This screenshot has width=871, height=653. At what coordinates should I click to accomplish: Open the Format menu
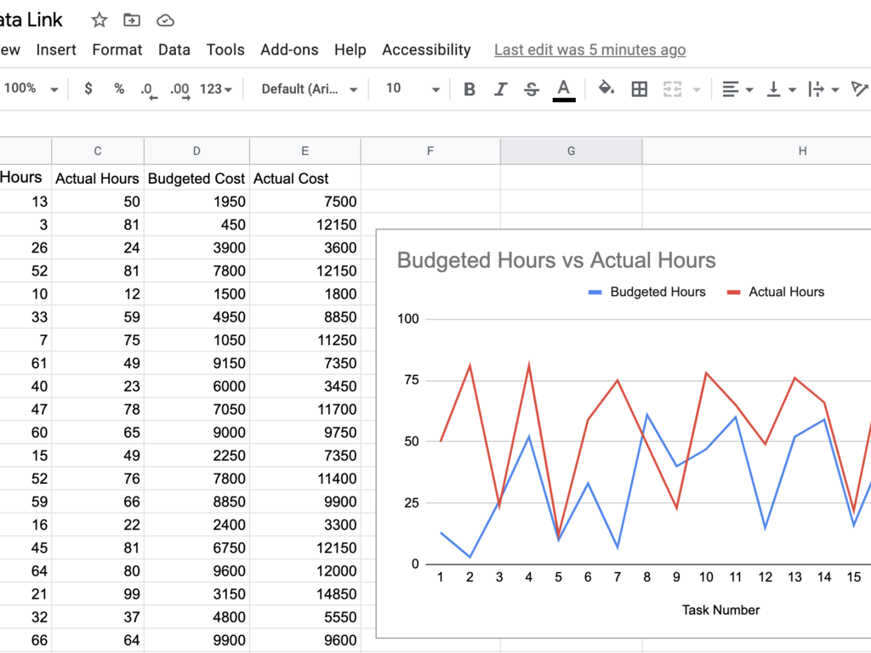point(117,50)
